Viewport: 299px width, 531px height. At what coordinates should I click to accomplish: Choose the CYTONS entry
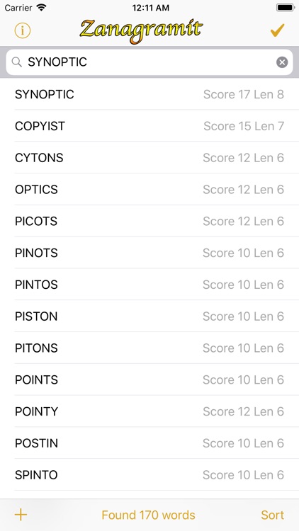pyautogui.click(x=149, y=158)
